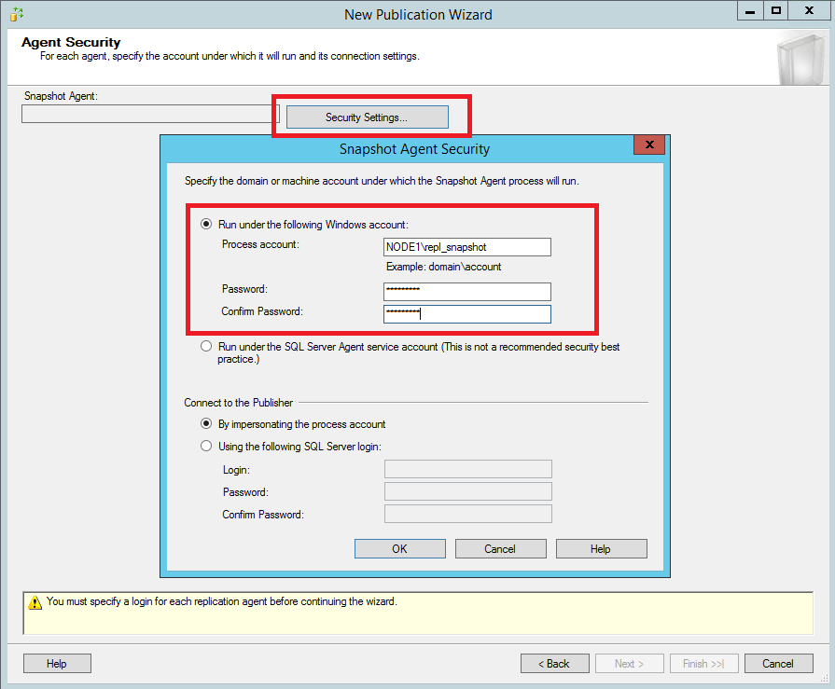Click the disabled Next button
The height and width of the screenshot is (689, 835).
click(x=629, y=663)
